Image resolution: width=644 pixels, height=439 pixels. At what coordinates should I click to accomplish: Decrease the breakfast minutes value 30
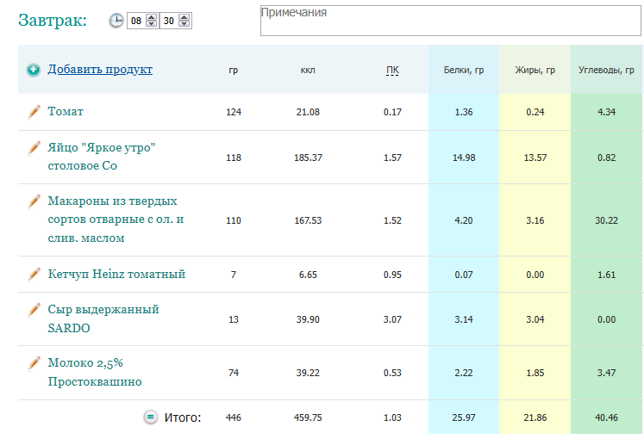click(184, 24)
